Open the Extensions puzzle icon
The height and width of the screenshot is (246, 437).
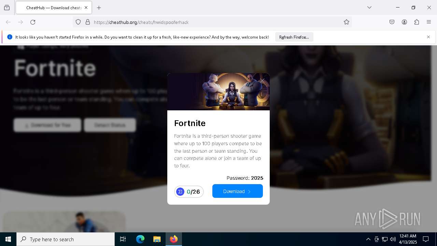pos(417,22)
